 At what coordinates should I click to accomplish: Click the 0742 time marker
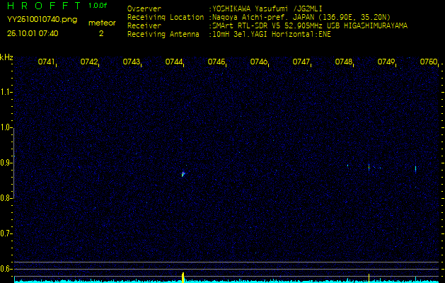89,62
